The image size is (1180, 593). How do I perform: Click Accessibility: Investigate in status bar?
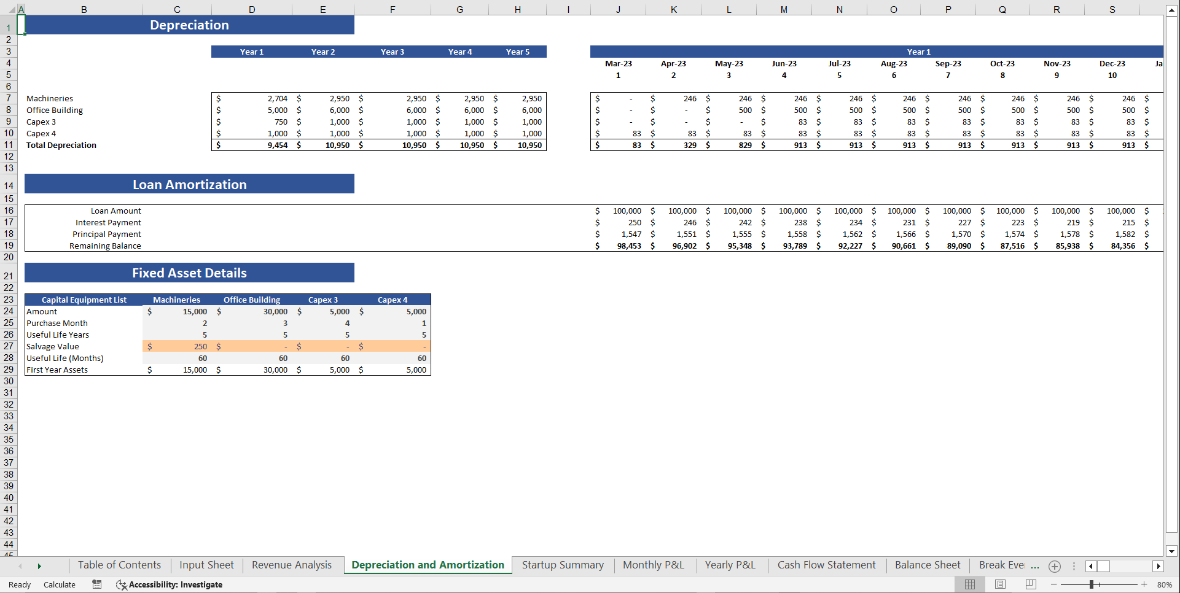tap(175, 584)
